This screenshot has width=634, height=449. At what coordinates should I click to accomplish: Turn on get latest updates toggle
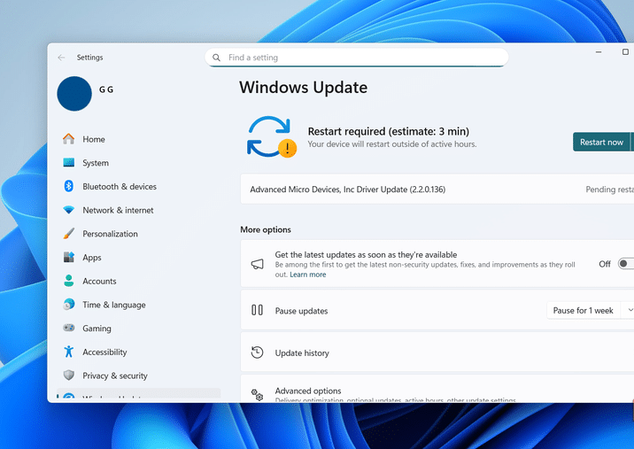click(x=626, y=264)
